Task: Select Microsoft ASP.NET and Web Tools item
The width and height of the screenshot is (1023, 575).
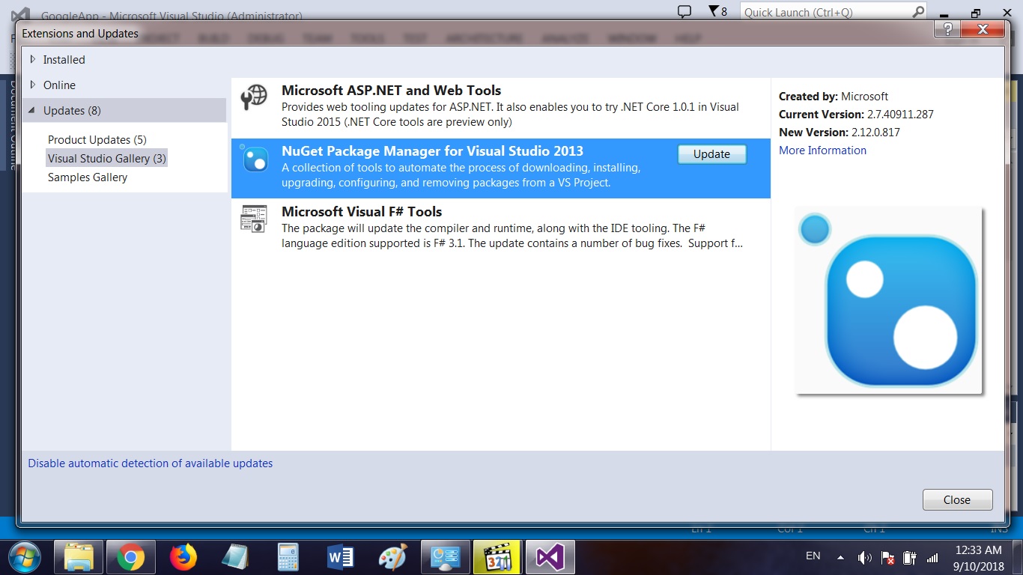Action: pos(501,106)
